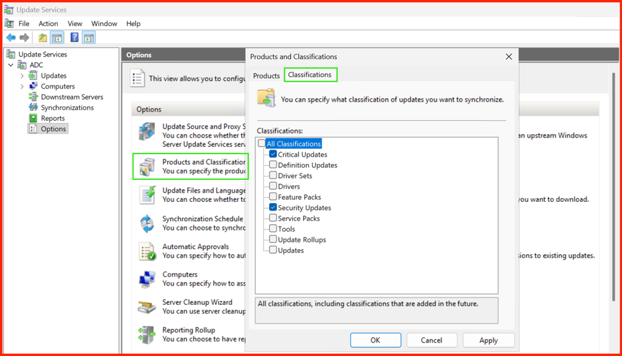Expand the Updates tree node

(22, 76)
